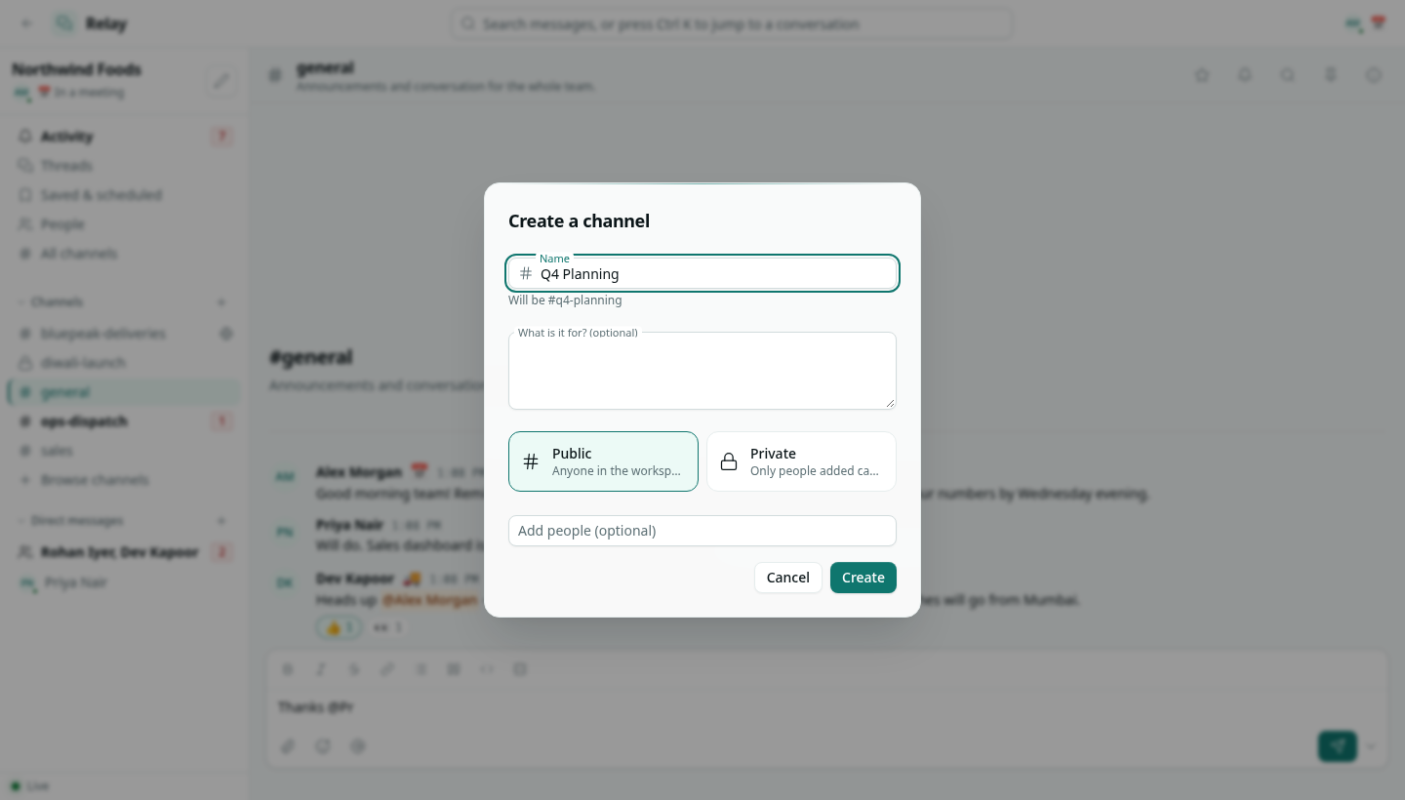This screenshot has height=800, width=1405.
Task: Open the Rohan Iyer, Dev Kapoor conversation
Action: pos(123,552)
